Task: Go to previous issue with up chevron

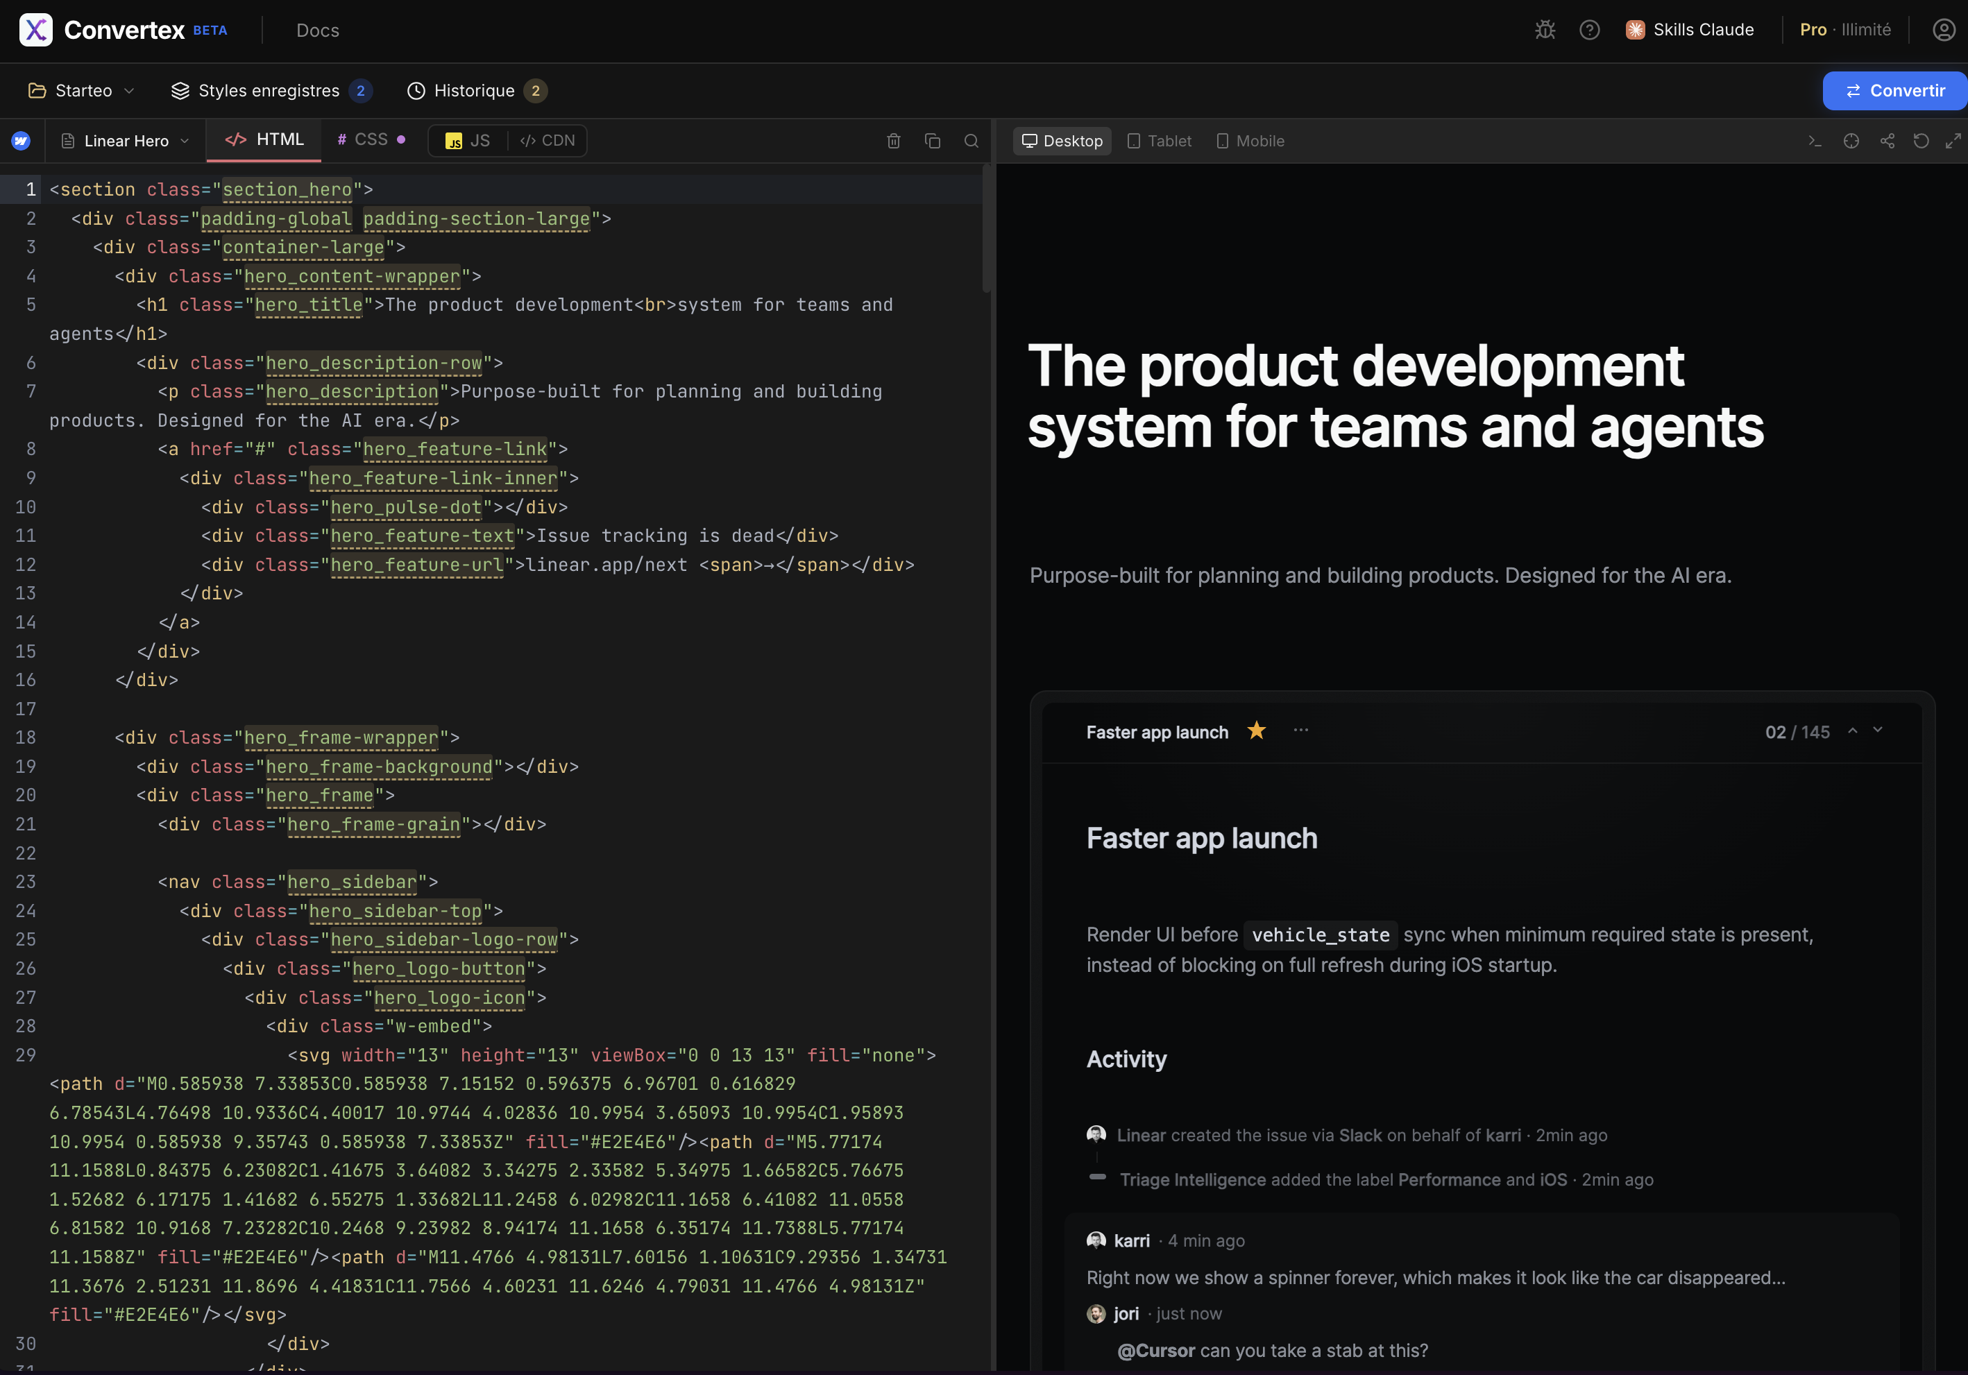Action: click(x=1852, y=731)
